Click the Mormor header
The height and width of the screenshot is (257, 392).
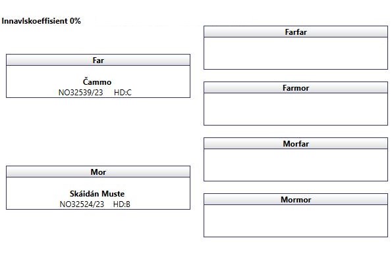point(296,200)
